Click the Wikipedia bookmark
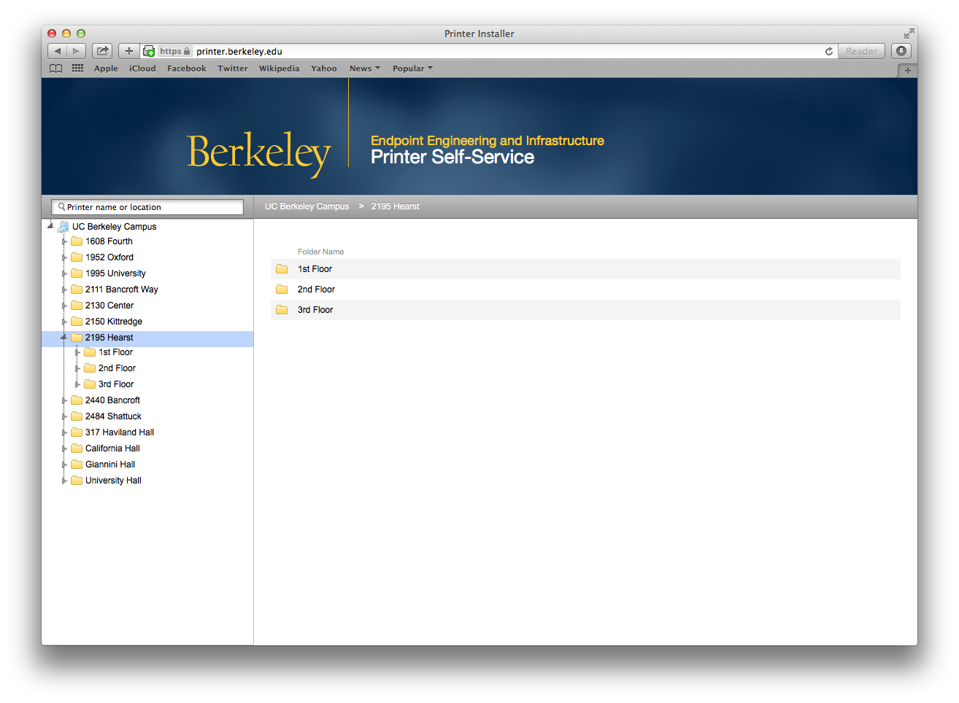 pos(279,69)
